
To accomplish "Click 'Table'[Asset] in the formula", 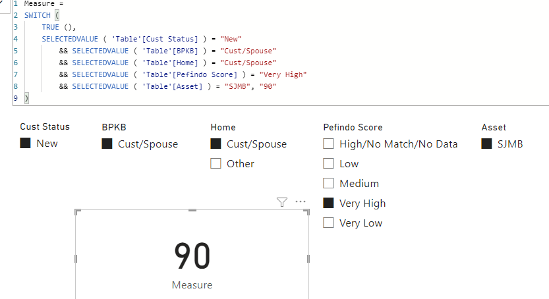I will [x=172, y=86].
